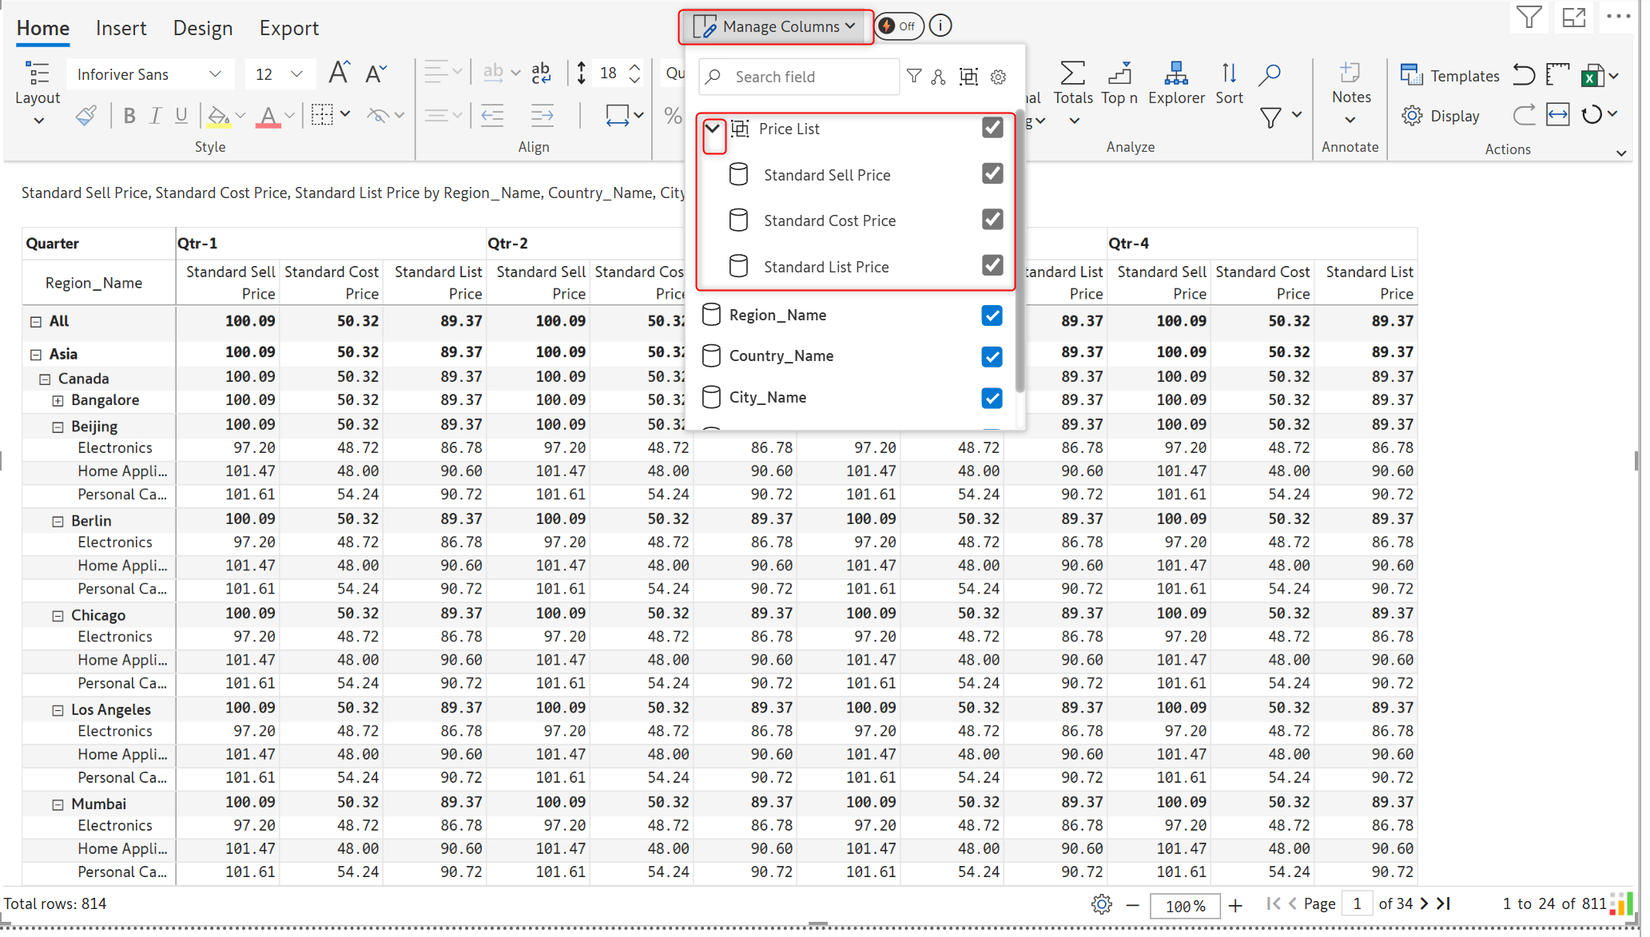Open the Templates button
The image size is (1650, 937).
click(1450, 76)
